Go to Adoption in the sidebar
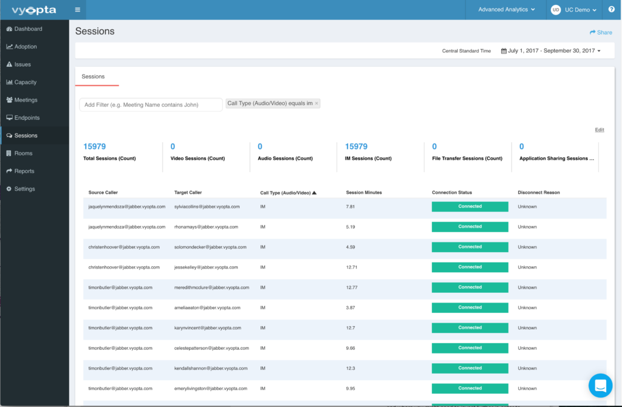 pos(26,47)
